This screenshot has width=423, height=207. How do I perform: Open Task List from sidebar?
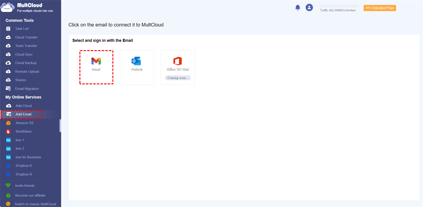[22, 29]
